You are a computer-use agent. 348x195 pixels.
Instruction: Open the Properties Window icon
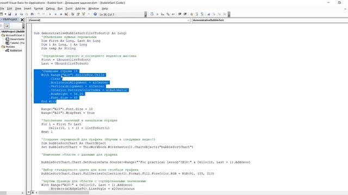point(78,14)
